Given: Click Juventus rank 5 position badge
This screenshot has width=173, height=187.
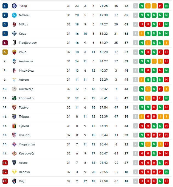Looking at the screenshot, I should point(5,43).
